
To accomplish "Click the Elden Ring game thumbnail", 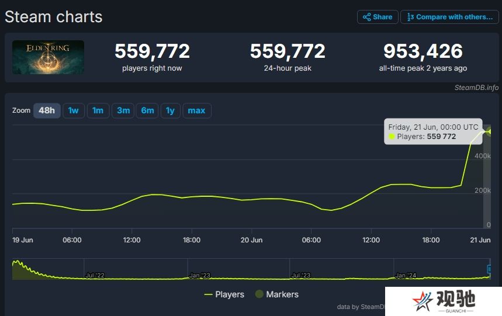I will click(x=48, y=57).
